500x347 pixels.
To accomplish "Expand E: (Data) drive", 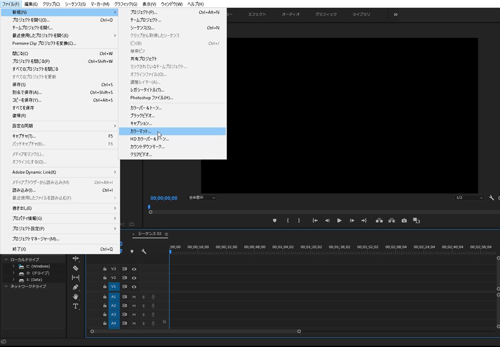I will (13, 280).
